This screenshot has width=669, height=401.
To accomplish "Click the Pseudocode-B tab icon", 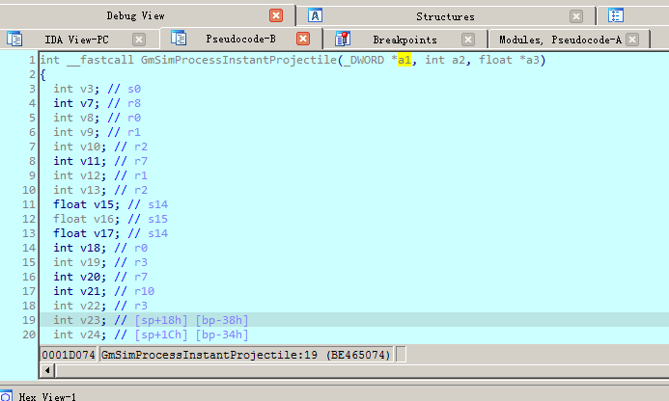I will coord(179,38).
